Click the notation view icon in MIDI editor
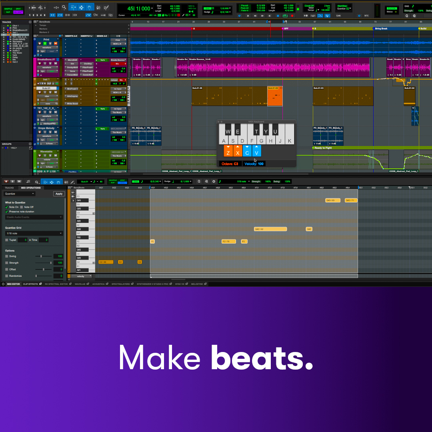This screenshot has width=432, height=432. 28,182
